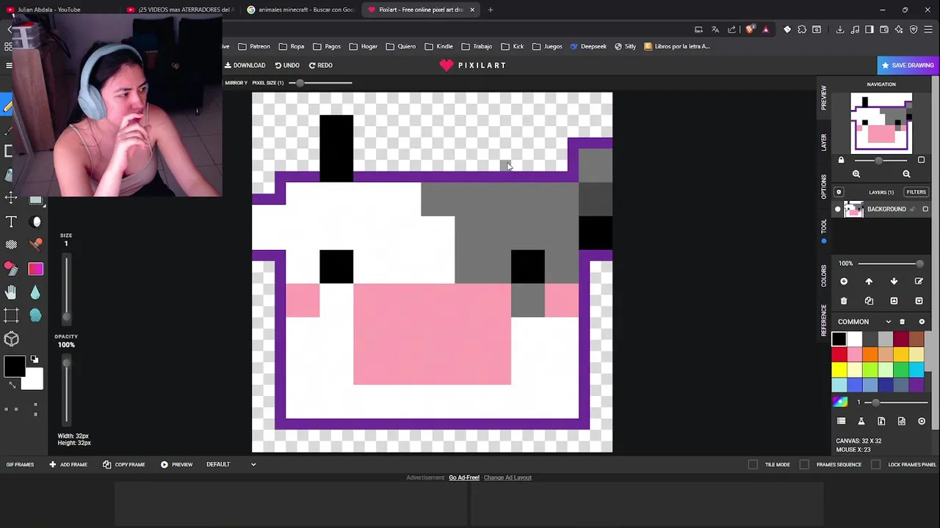Screen dimensions: 940x528
Task: Open the color mixing flask icon
Action: (861, 421)
